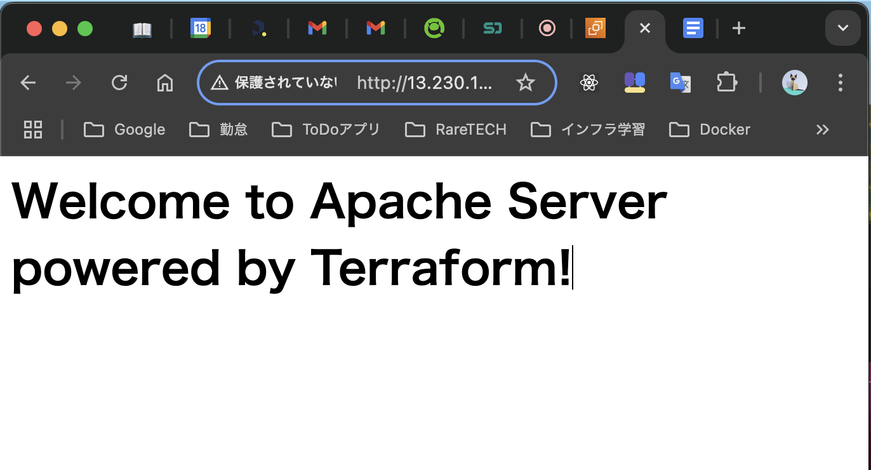The width and height of the screenshot is (871, 470).
Task: Bookmark this page with the star icon
Action: point(526,83)
